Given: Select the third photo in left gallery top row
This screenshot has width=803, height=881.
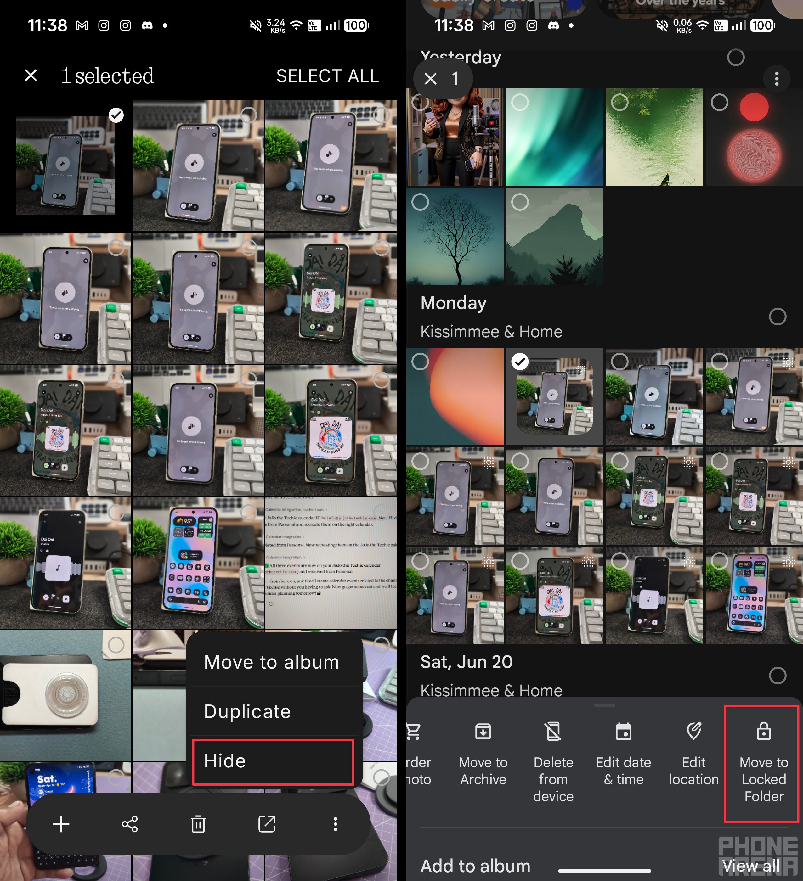Looking at the screenshot, I should click(381, 115).
